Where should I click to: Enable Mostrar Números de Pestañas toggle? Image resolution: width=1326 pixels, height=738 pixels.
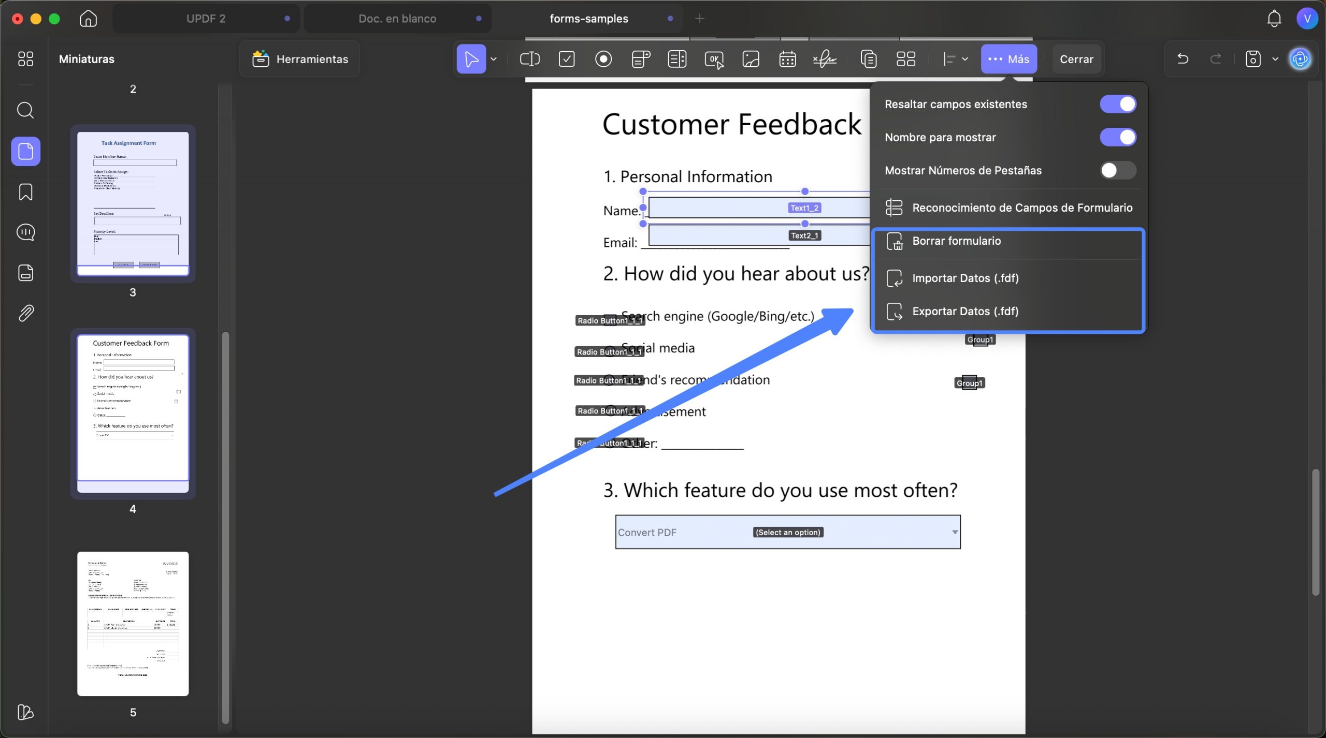coord(1118,170)
